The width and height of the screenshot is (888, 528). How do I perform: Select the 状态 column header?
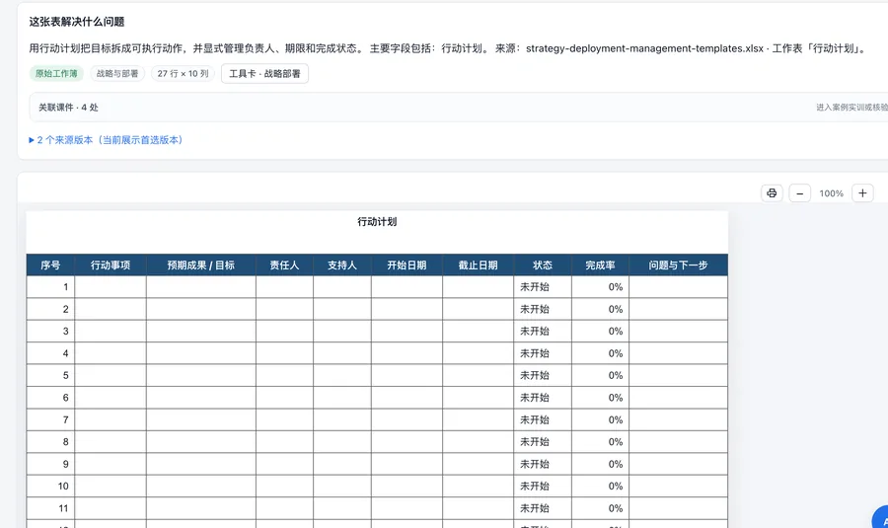(543, 265)
